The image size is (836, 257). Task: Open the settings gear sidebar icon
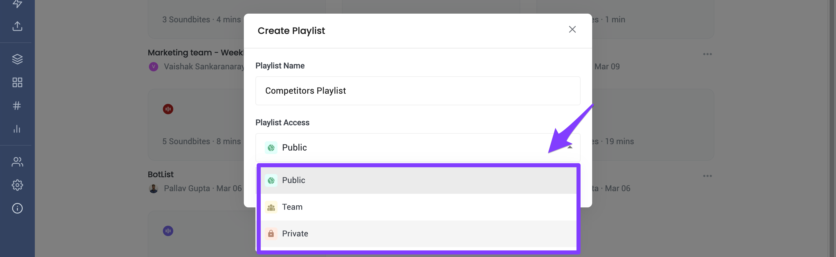[x=17, y=185]
